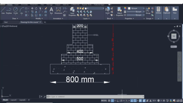Toggle 2D object snap in status bar
Image resolution: width=183 pixels, height=103 pixels.
135,100
